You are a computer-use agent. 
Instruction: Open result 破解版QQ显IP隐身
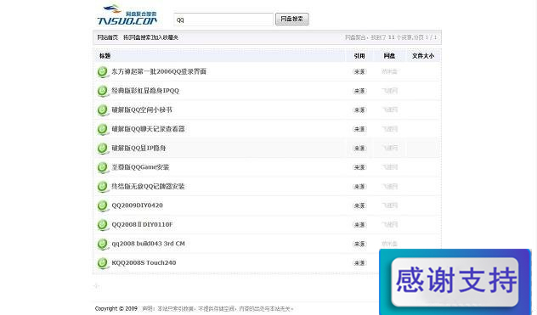click(x=138, y=149)
